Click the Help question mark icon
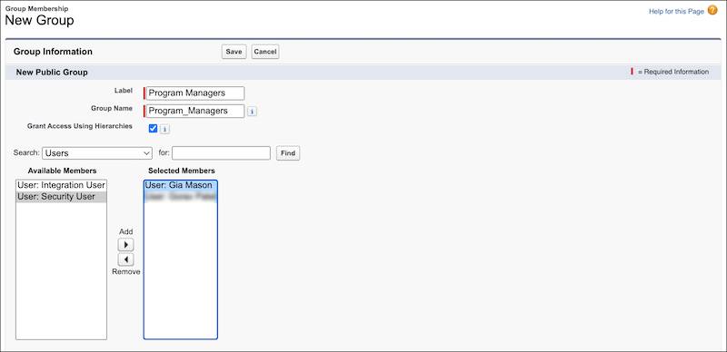 [x=712, y=11]
